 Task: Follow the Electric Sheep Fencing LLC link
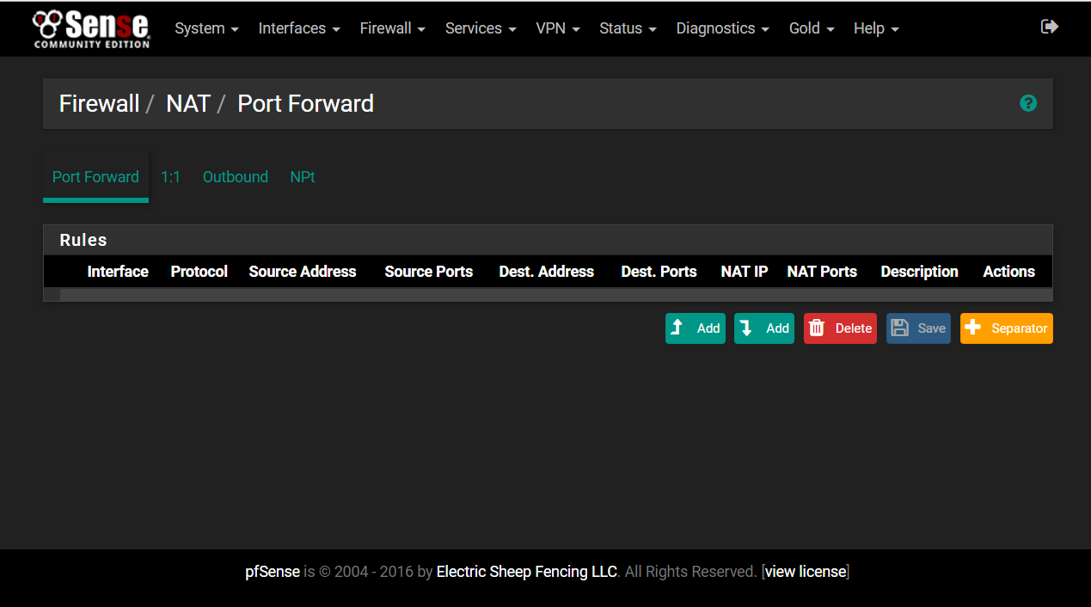(x=526, y=572)
